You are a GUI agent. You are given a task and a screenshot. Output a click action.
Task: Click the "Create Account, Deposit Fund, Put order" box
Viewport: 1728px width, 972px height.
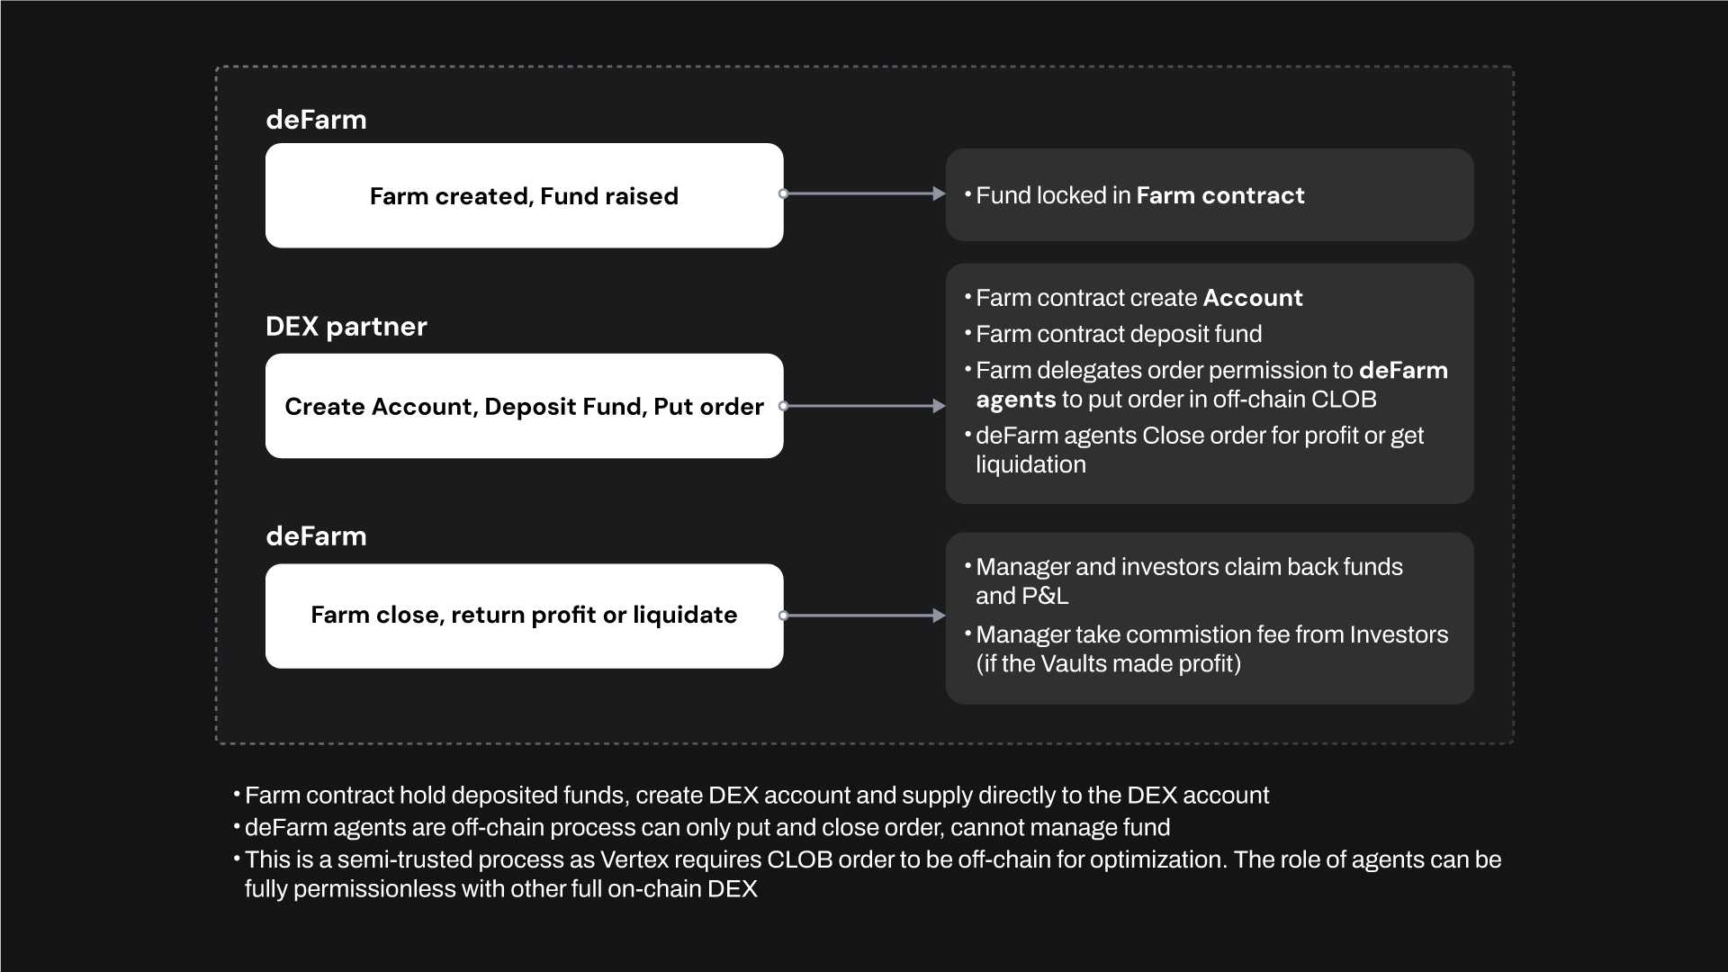[524, 406]
